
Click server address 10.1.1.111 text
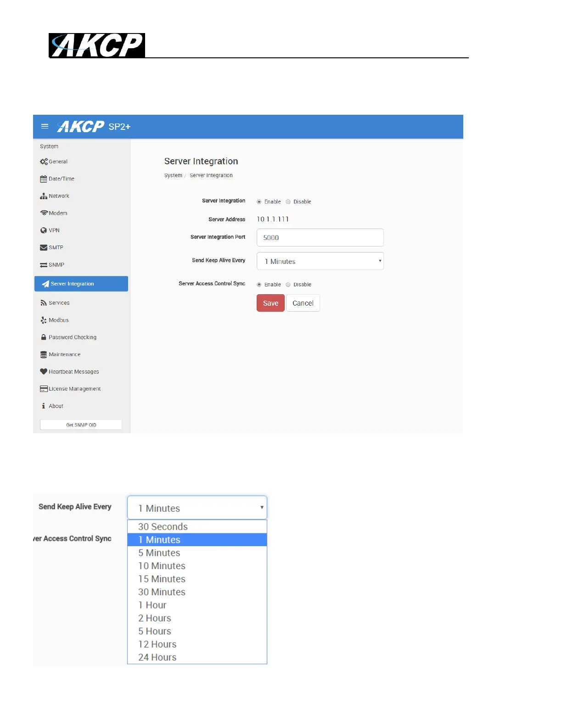[273, 219]
